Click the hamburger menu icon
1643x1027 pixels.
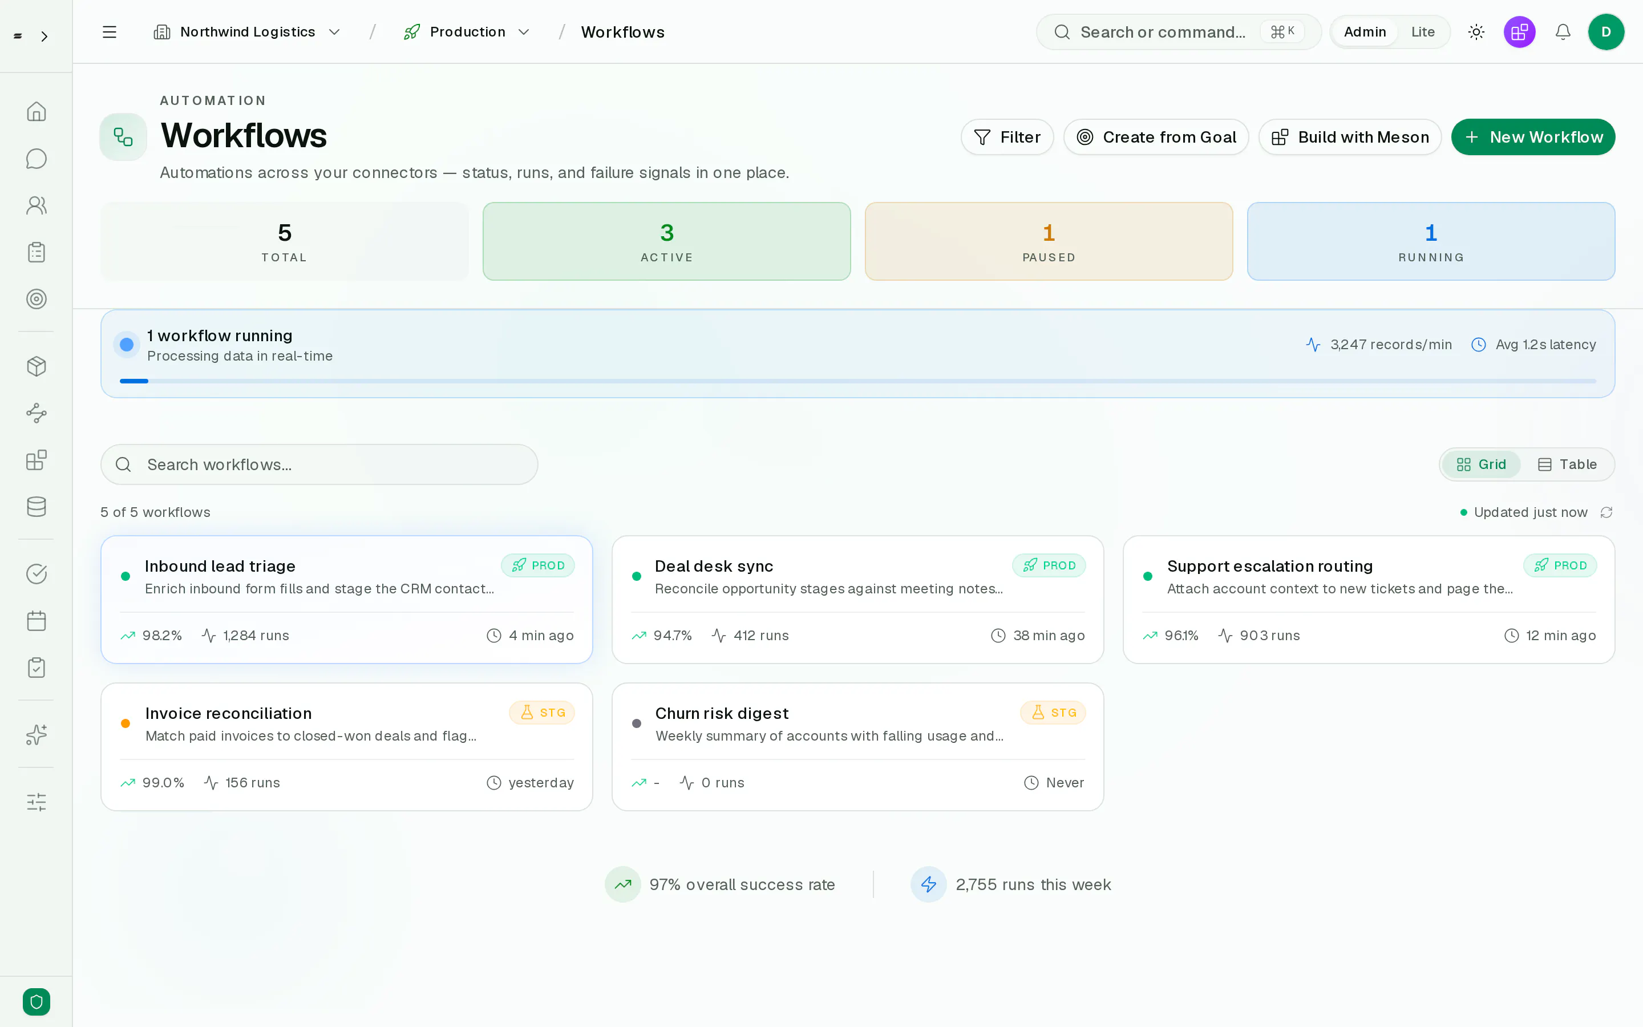pos(110,32)
